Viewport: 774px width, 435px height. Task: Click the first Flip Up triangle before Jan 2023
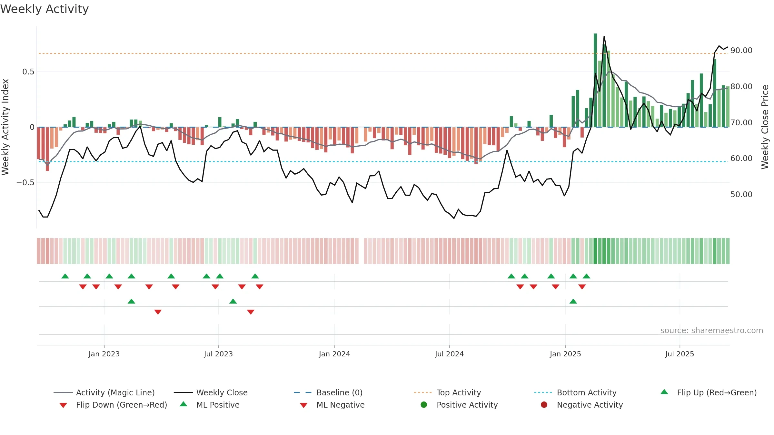tap(65, 276)
